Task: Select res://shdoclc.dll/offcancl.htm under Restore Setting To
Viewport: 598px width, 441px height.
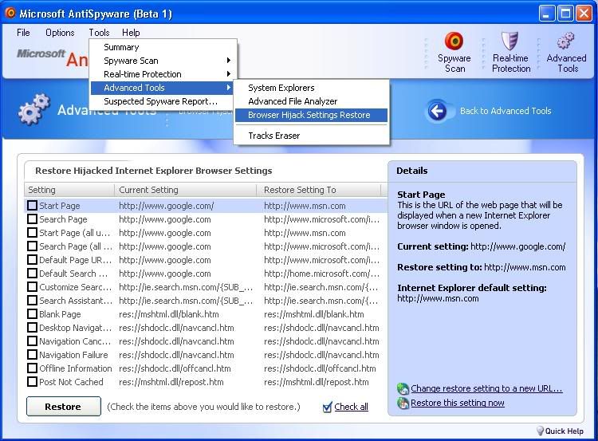Action: click(x=320, y=368)
